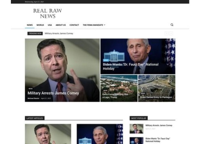Click the Most Popular section header
The width and height of the screenshot is (224, 144).
click(x=139, y=118)
